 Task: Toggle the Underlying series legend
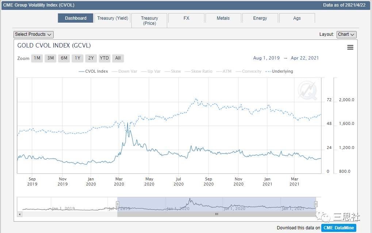279,71
